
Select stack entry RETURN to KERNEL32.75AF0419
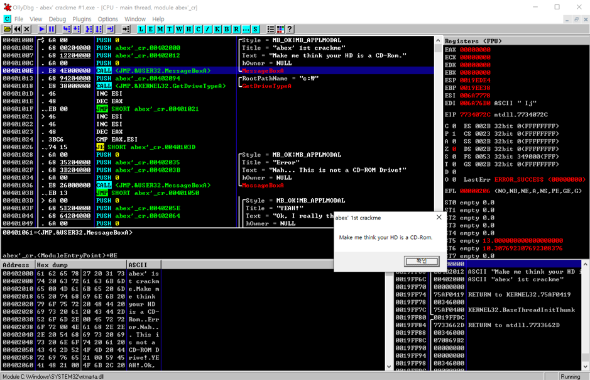coord(519,294)
